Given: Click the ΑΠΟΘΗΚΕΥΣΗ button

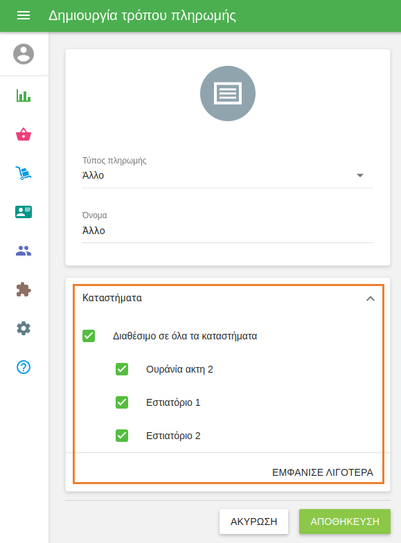Looking at the screenshot, I should point(345,522).
